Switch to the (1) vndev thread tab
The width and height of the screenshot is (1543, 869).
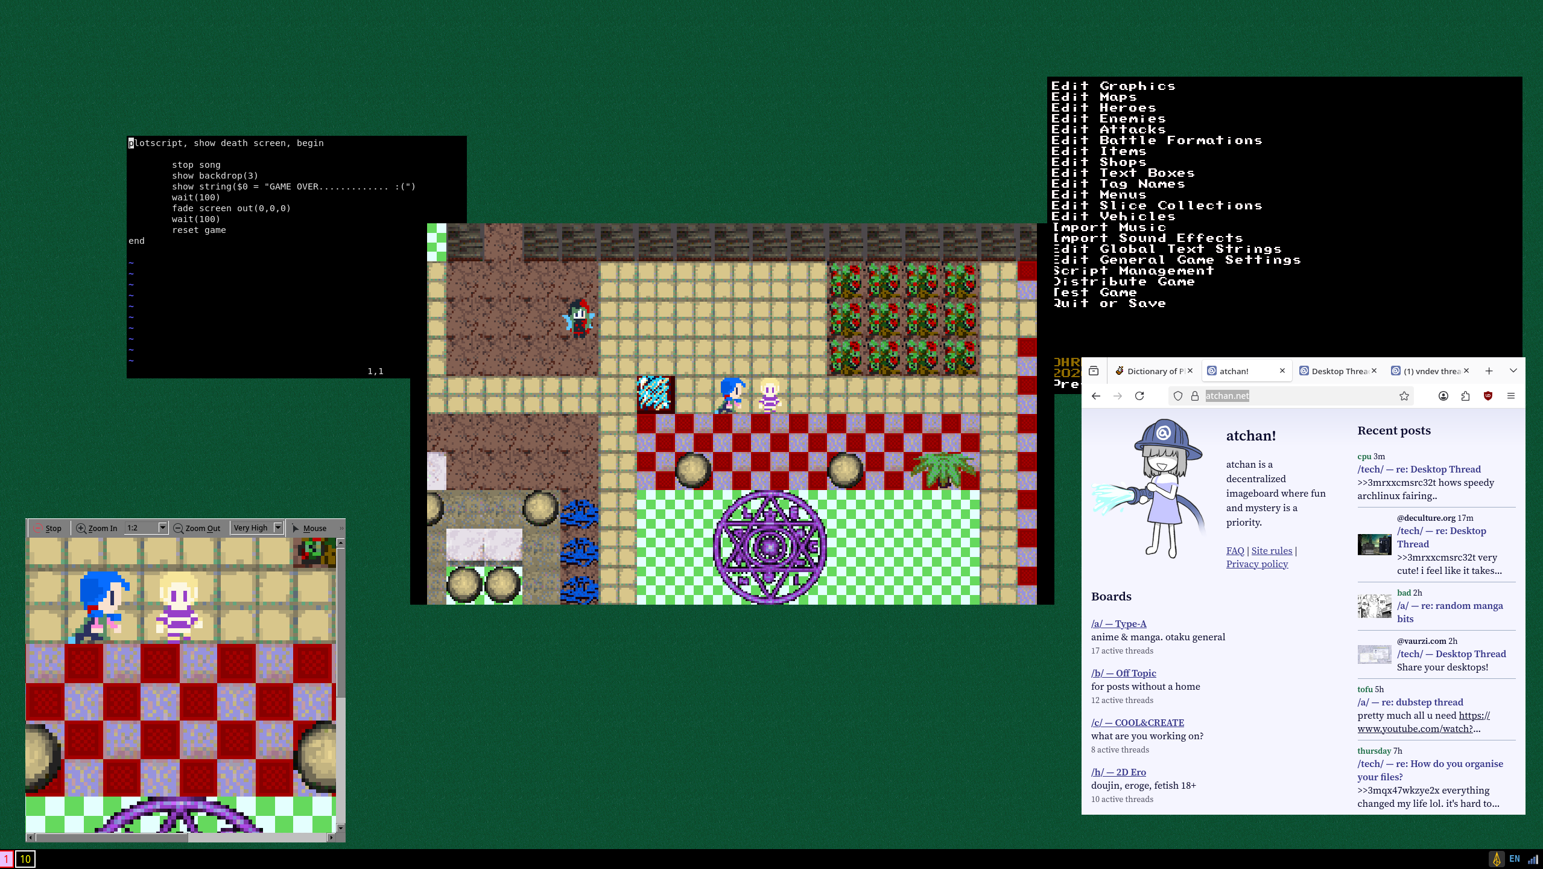pos(1430,371)
